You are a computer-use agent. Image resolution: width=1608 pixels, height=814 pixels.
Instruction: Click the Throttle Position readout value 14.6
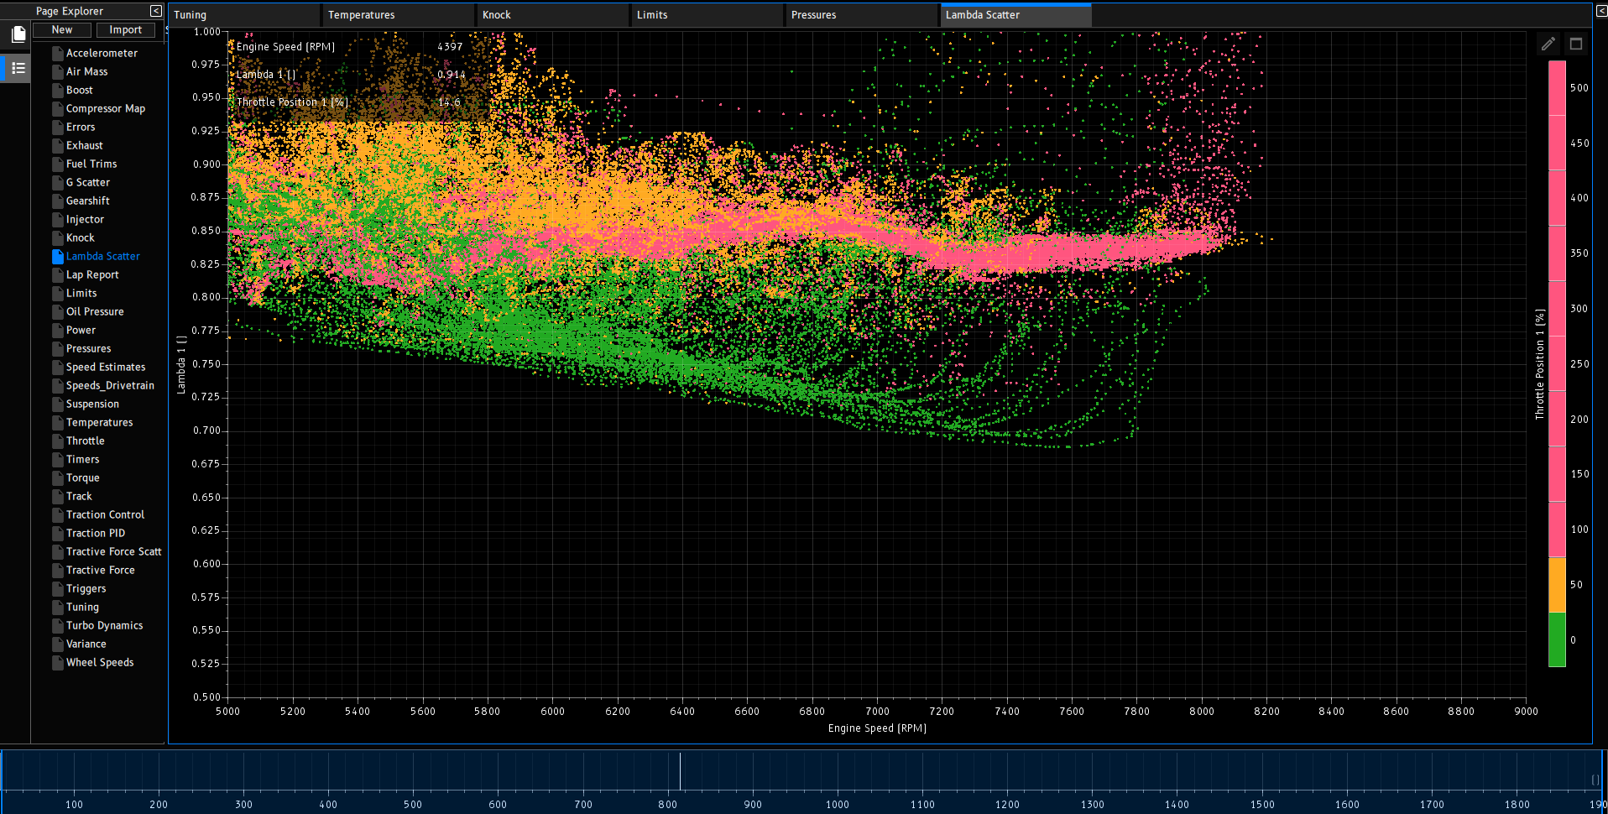(x=449, y=102)
